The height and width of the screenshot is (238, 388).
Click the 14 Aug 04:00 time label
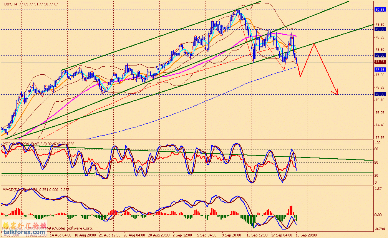pos(61,235)
